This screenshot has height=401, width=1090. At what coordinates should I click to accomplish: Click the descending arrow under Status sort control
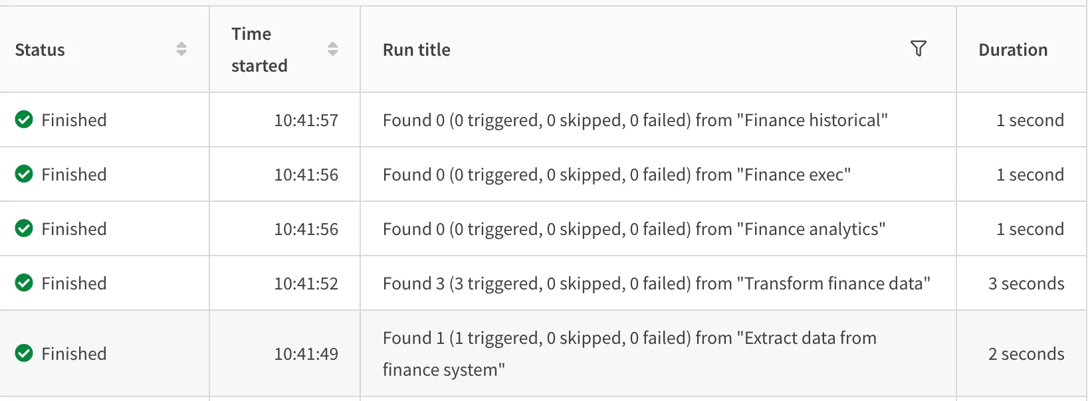(x=181, y=53)
